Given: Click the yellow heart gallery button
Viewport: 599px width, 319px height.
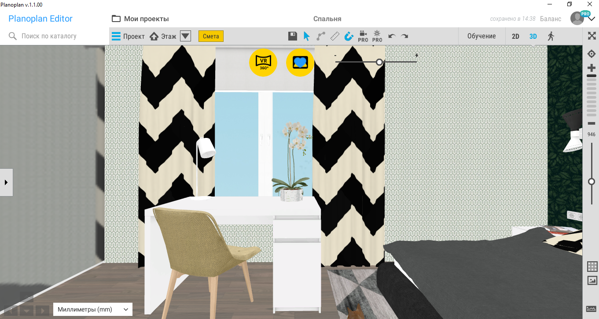Looking at the screenshot, I should tap(300, 63).
